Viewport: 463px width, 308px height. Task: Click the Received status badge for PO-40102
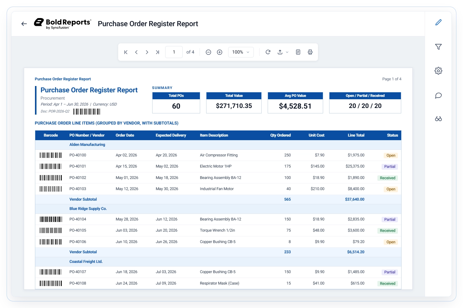(x=388, y=178)
